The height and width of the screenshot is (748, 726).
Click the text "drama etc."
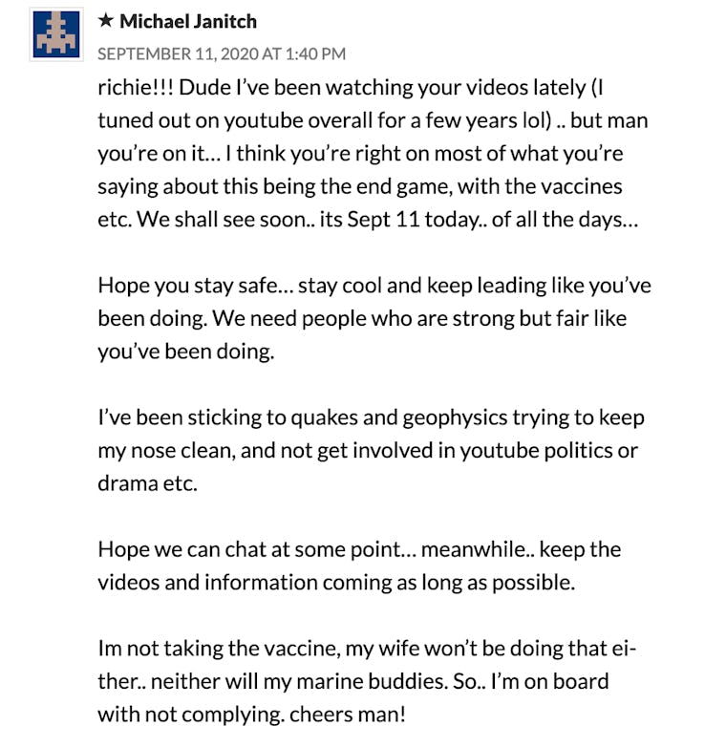coord(147,482)
